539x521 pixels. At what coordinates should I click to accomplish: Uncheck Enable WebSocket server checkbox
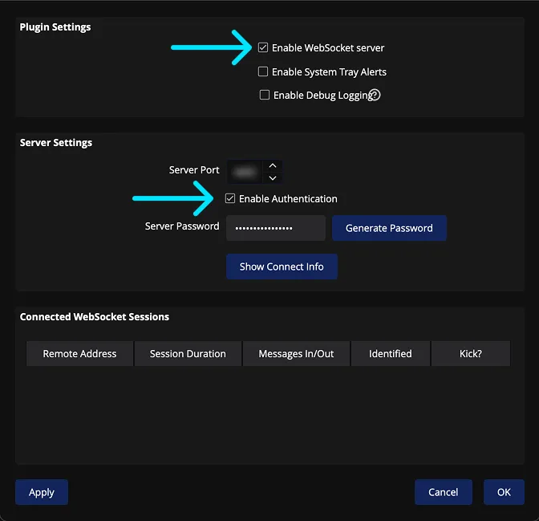(263, 47)
